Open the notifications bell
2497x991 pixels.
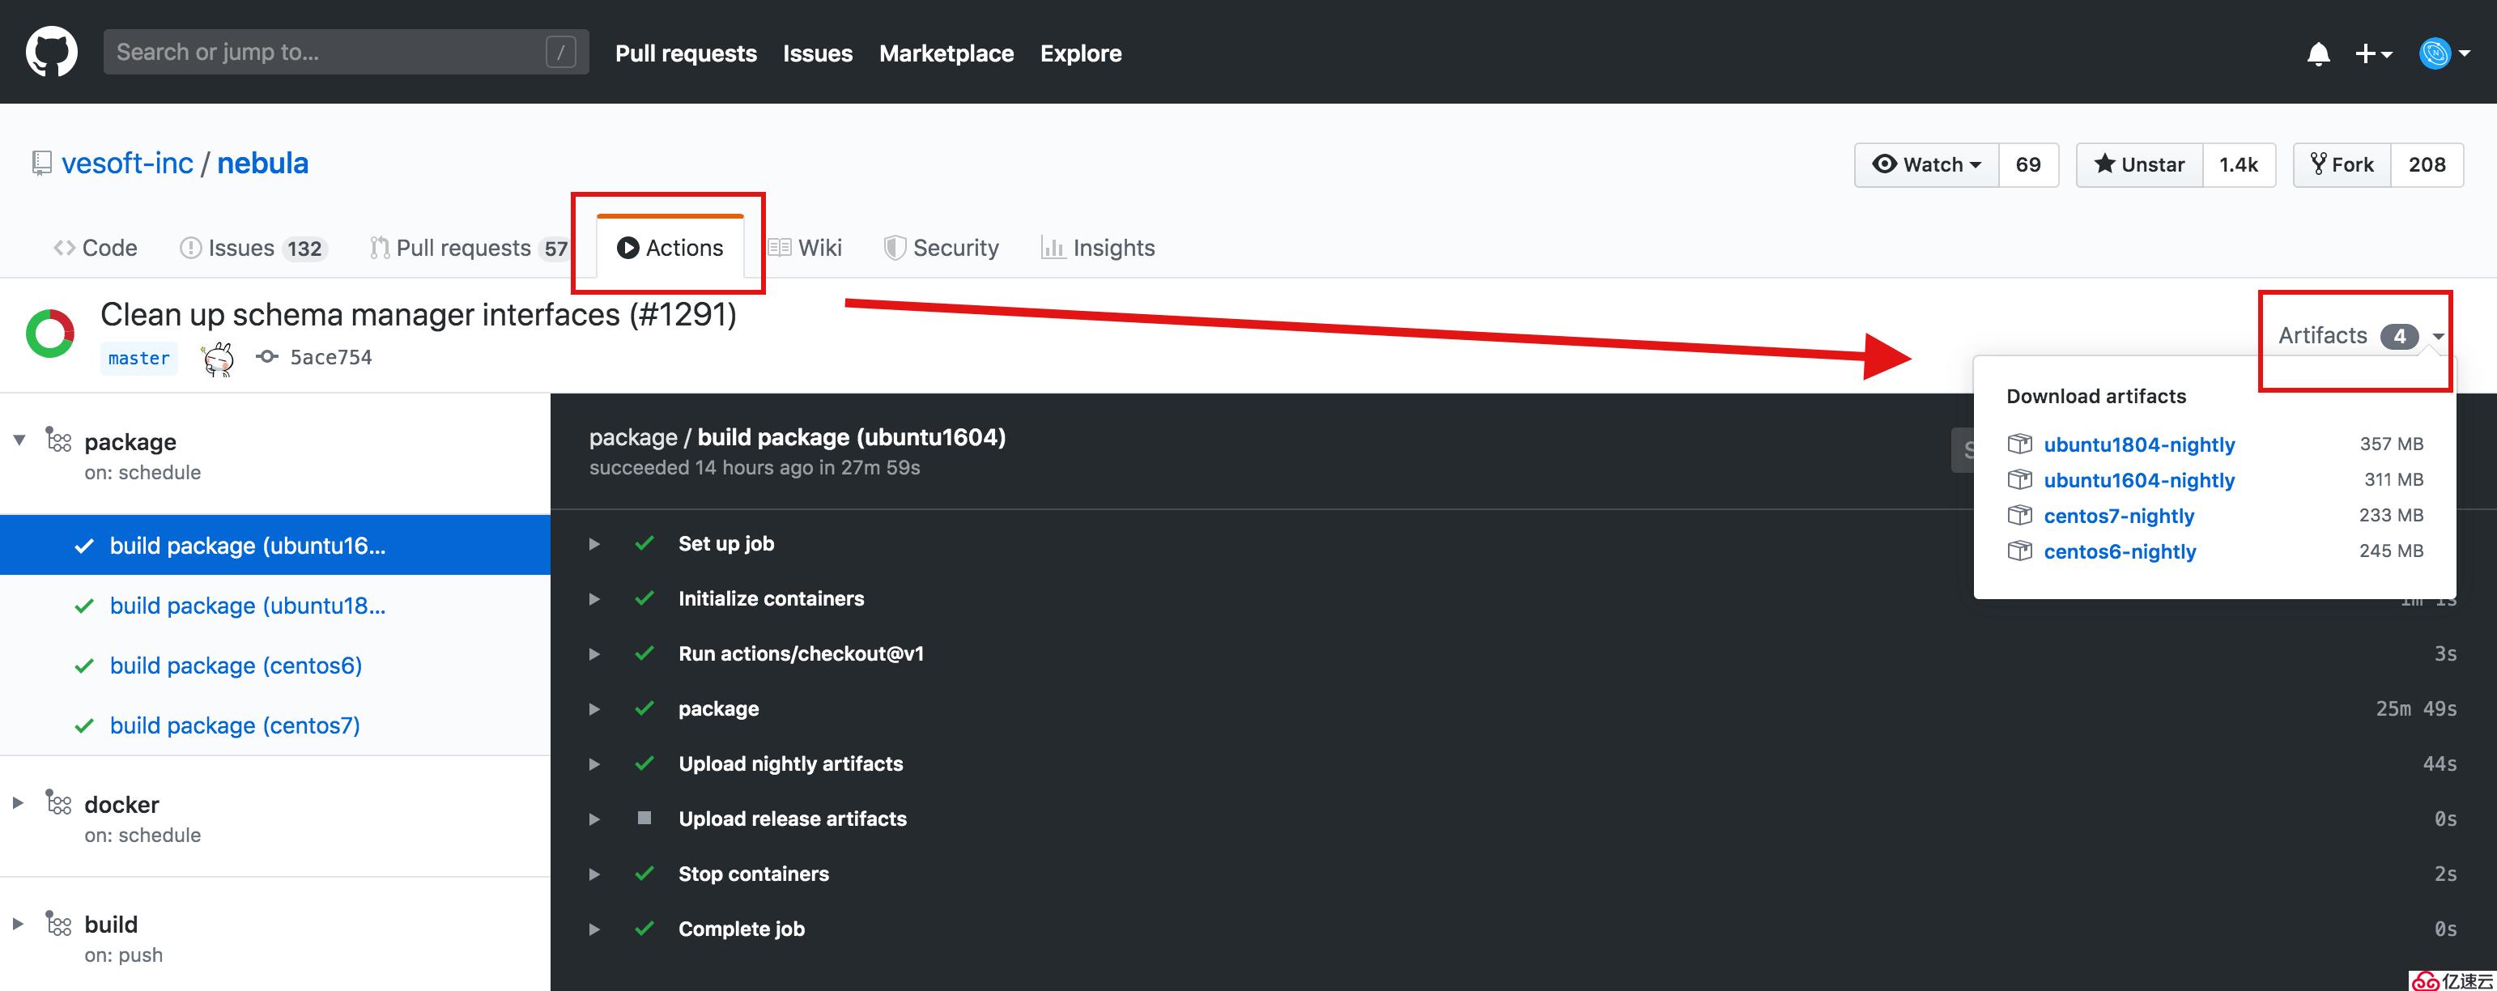coord(2318,54)
